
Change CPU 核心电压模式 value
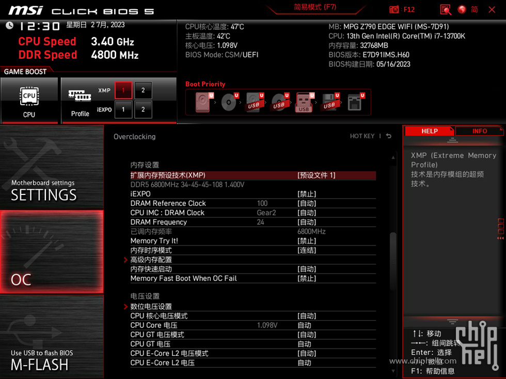click(x=307, y=316)
